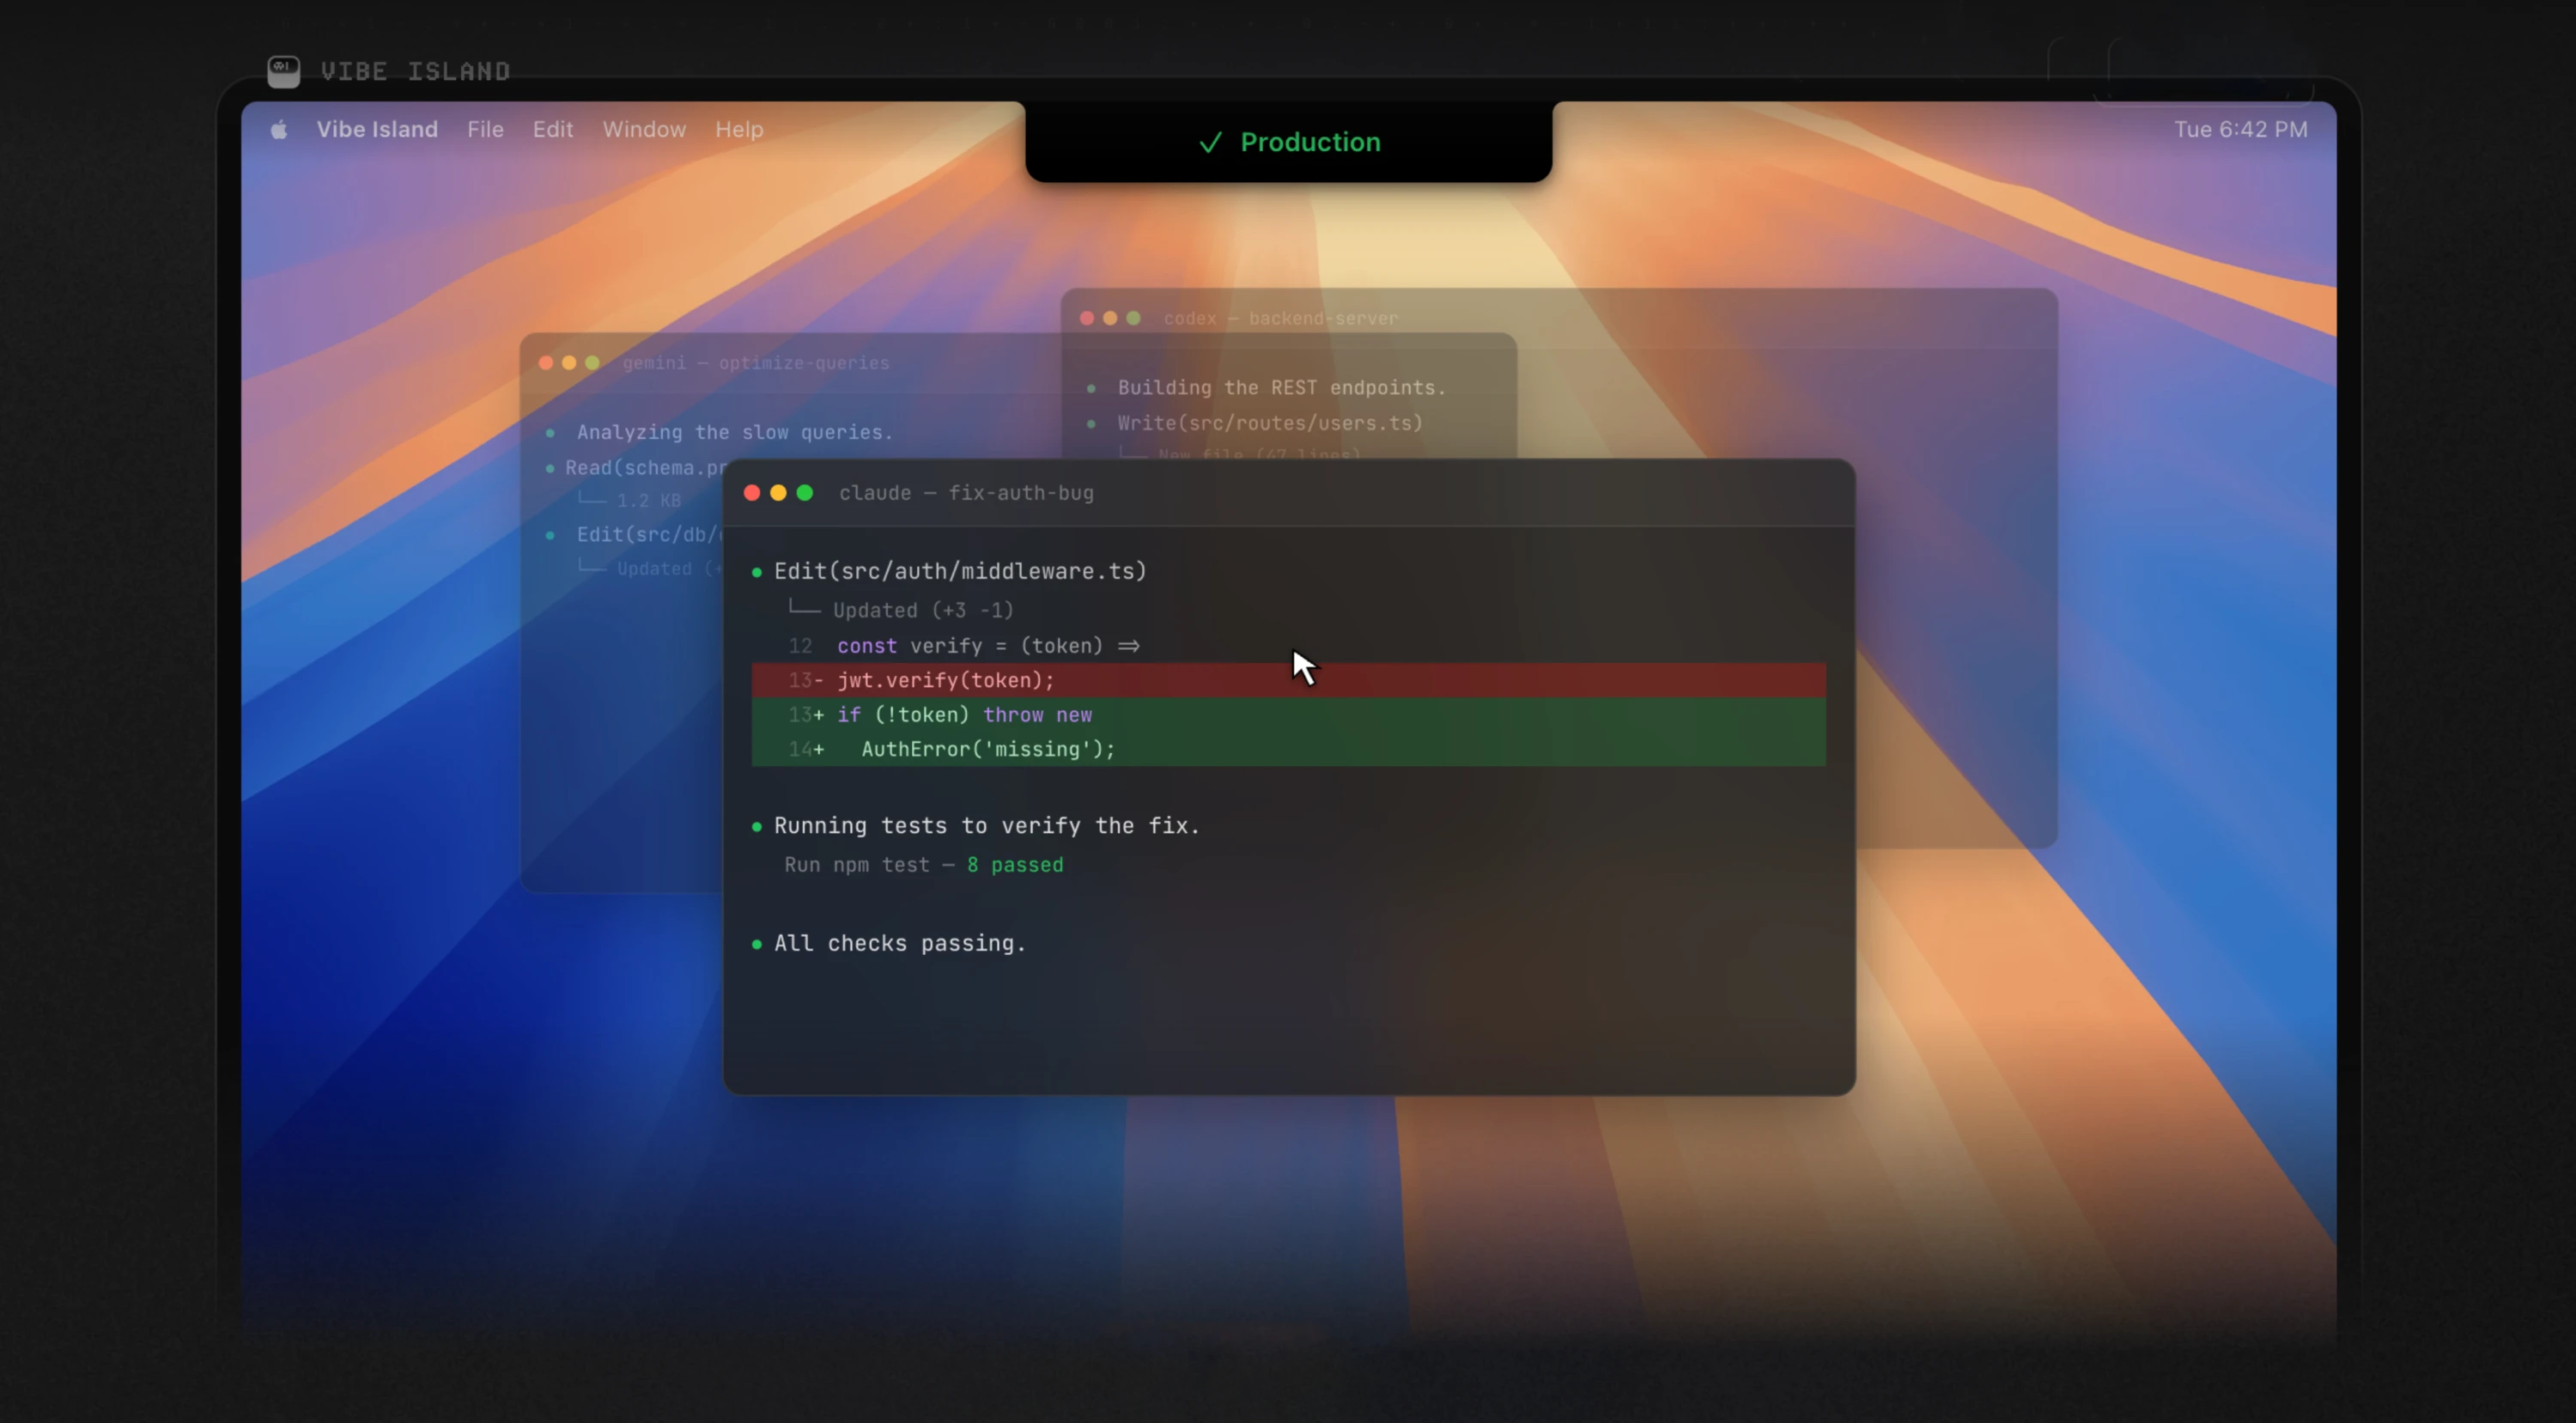The height and width of the screenshot is (1423, 2576).
Task: Click the Vibe Island robot logo icon
Action: [283, 71]
